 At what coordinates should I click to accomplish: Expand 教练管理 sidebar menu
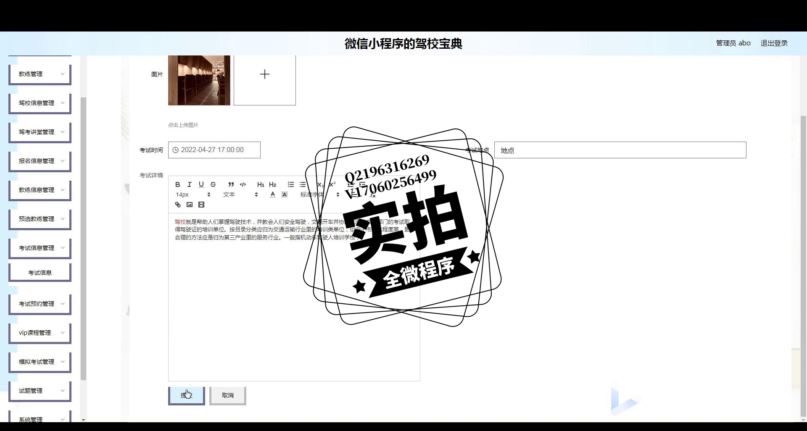(x=40, y=74)
